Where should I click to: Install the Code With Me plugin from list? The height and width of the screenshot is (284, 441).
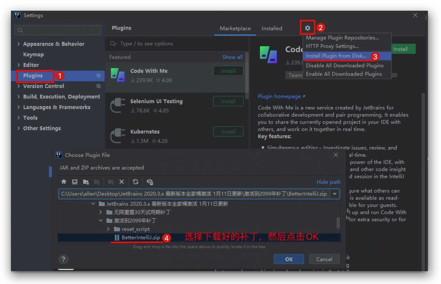click(x=228, y=71)
